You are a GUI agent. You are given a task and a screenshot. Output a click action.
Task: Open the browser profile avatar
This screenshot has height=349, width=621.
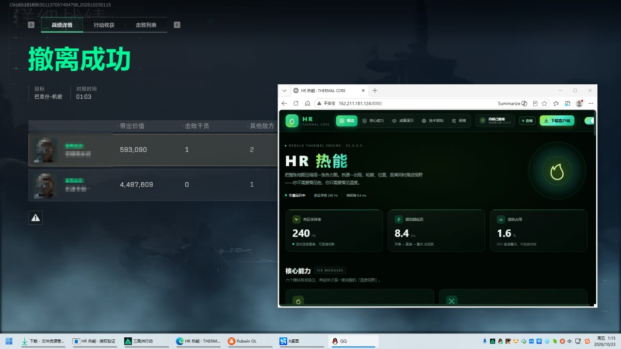579,103
